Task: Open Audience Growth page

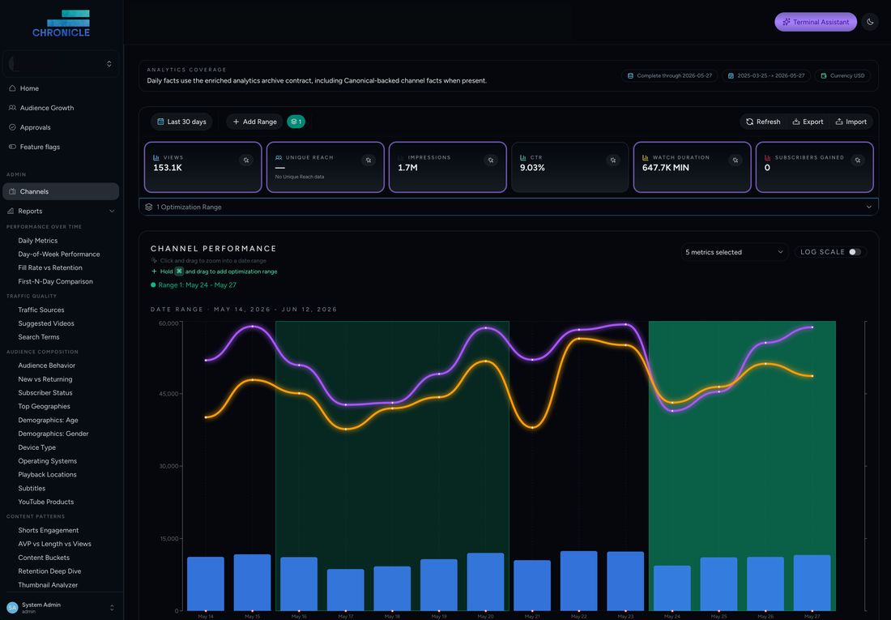Action: click(x=47, y=108)
